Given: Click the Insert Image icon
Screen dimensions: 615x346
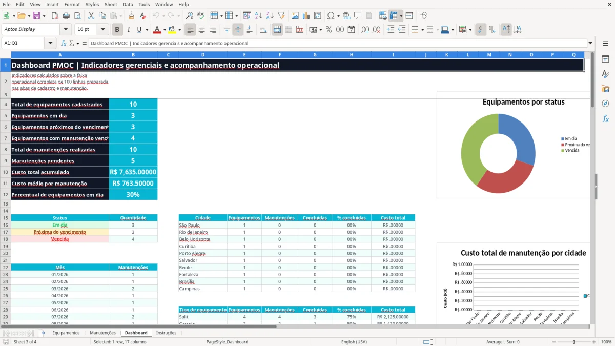Looking at the screenshot, I should (x=295, y=16).
